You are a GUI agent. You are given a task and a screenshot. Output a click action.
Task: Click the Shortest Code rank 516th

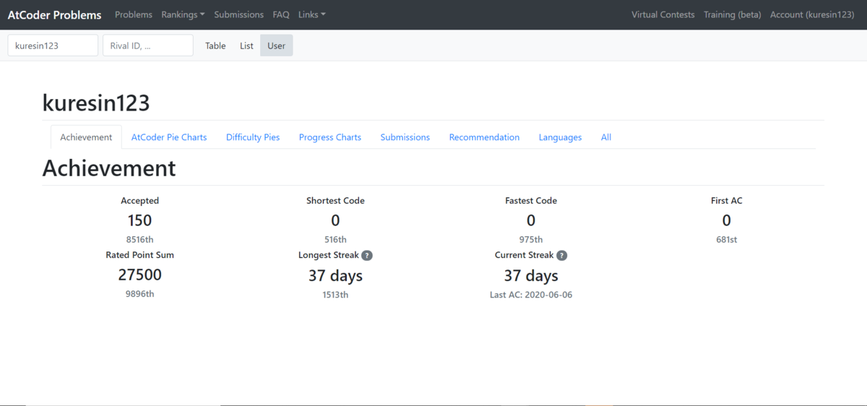335,239
